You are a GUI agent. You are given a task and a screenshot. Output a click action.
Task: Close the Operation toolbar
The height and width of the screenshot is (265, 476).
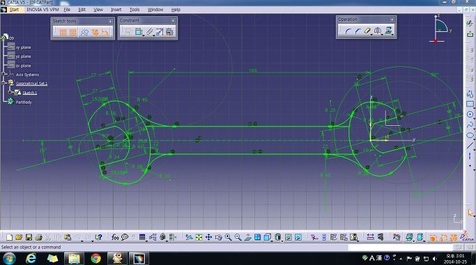click(x=392, y=19)
